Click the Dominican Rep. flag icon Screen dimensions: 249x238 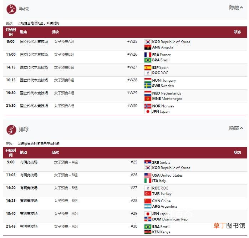point(148,219)
